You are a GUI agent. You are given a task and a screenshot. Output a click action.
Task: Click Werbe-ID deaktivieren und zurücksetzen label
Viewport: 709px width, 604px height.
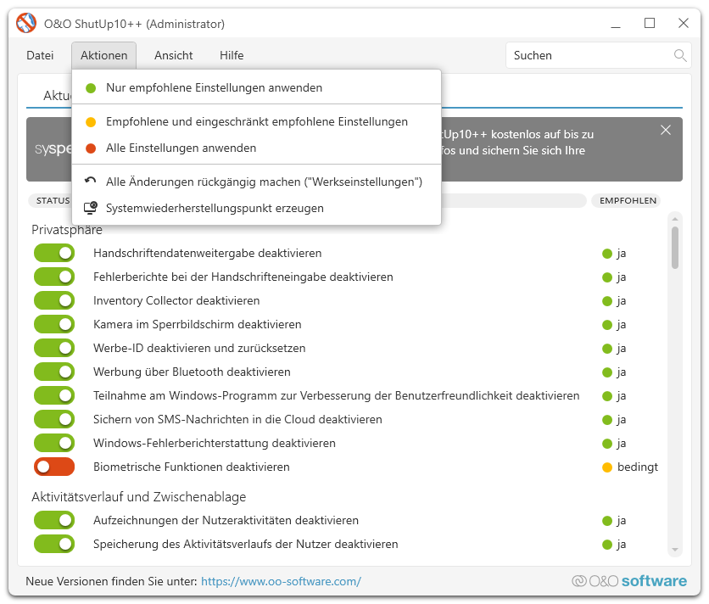point(199,348)
